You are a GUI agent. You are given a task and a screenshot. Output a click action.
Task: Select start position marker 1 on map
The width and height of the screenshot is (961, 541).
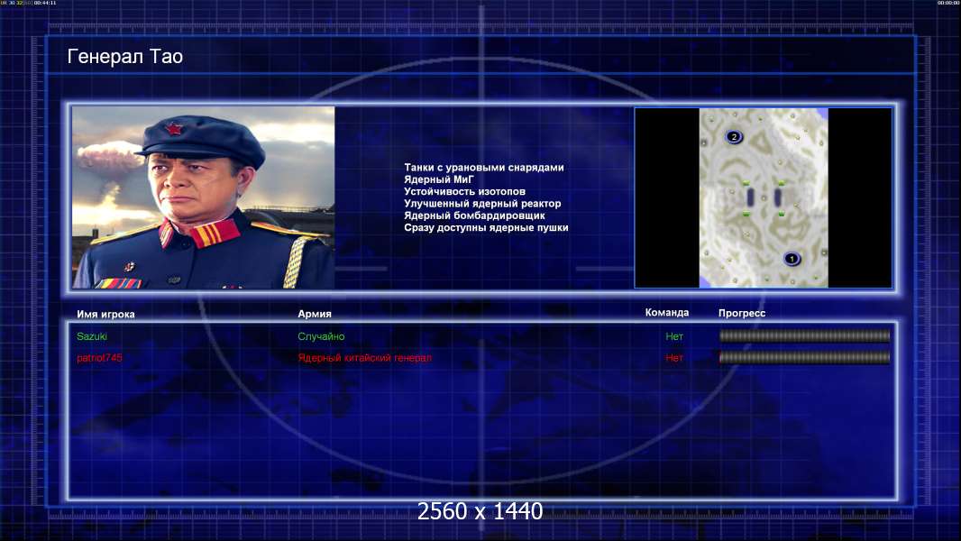click(x=792, y=259)
